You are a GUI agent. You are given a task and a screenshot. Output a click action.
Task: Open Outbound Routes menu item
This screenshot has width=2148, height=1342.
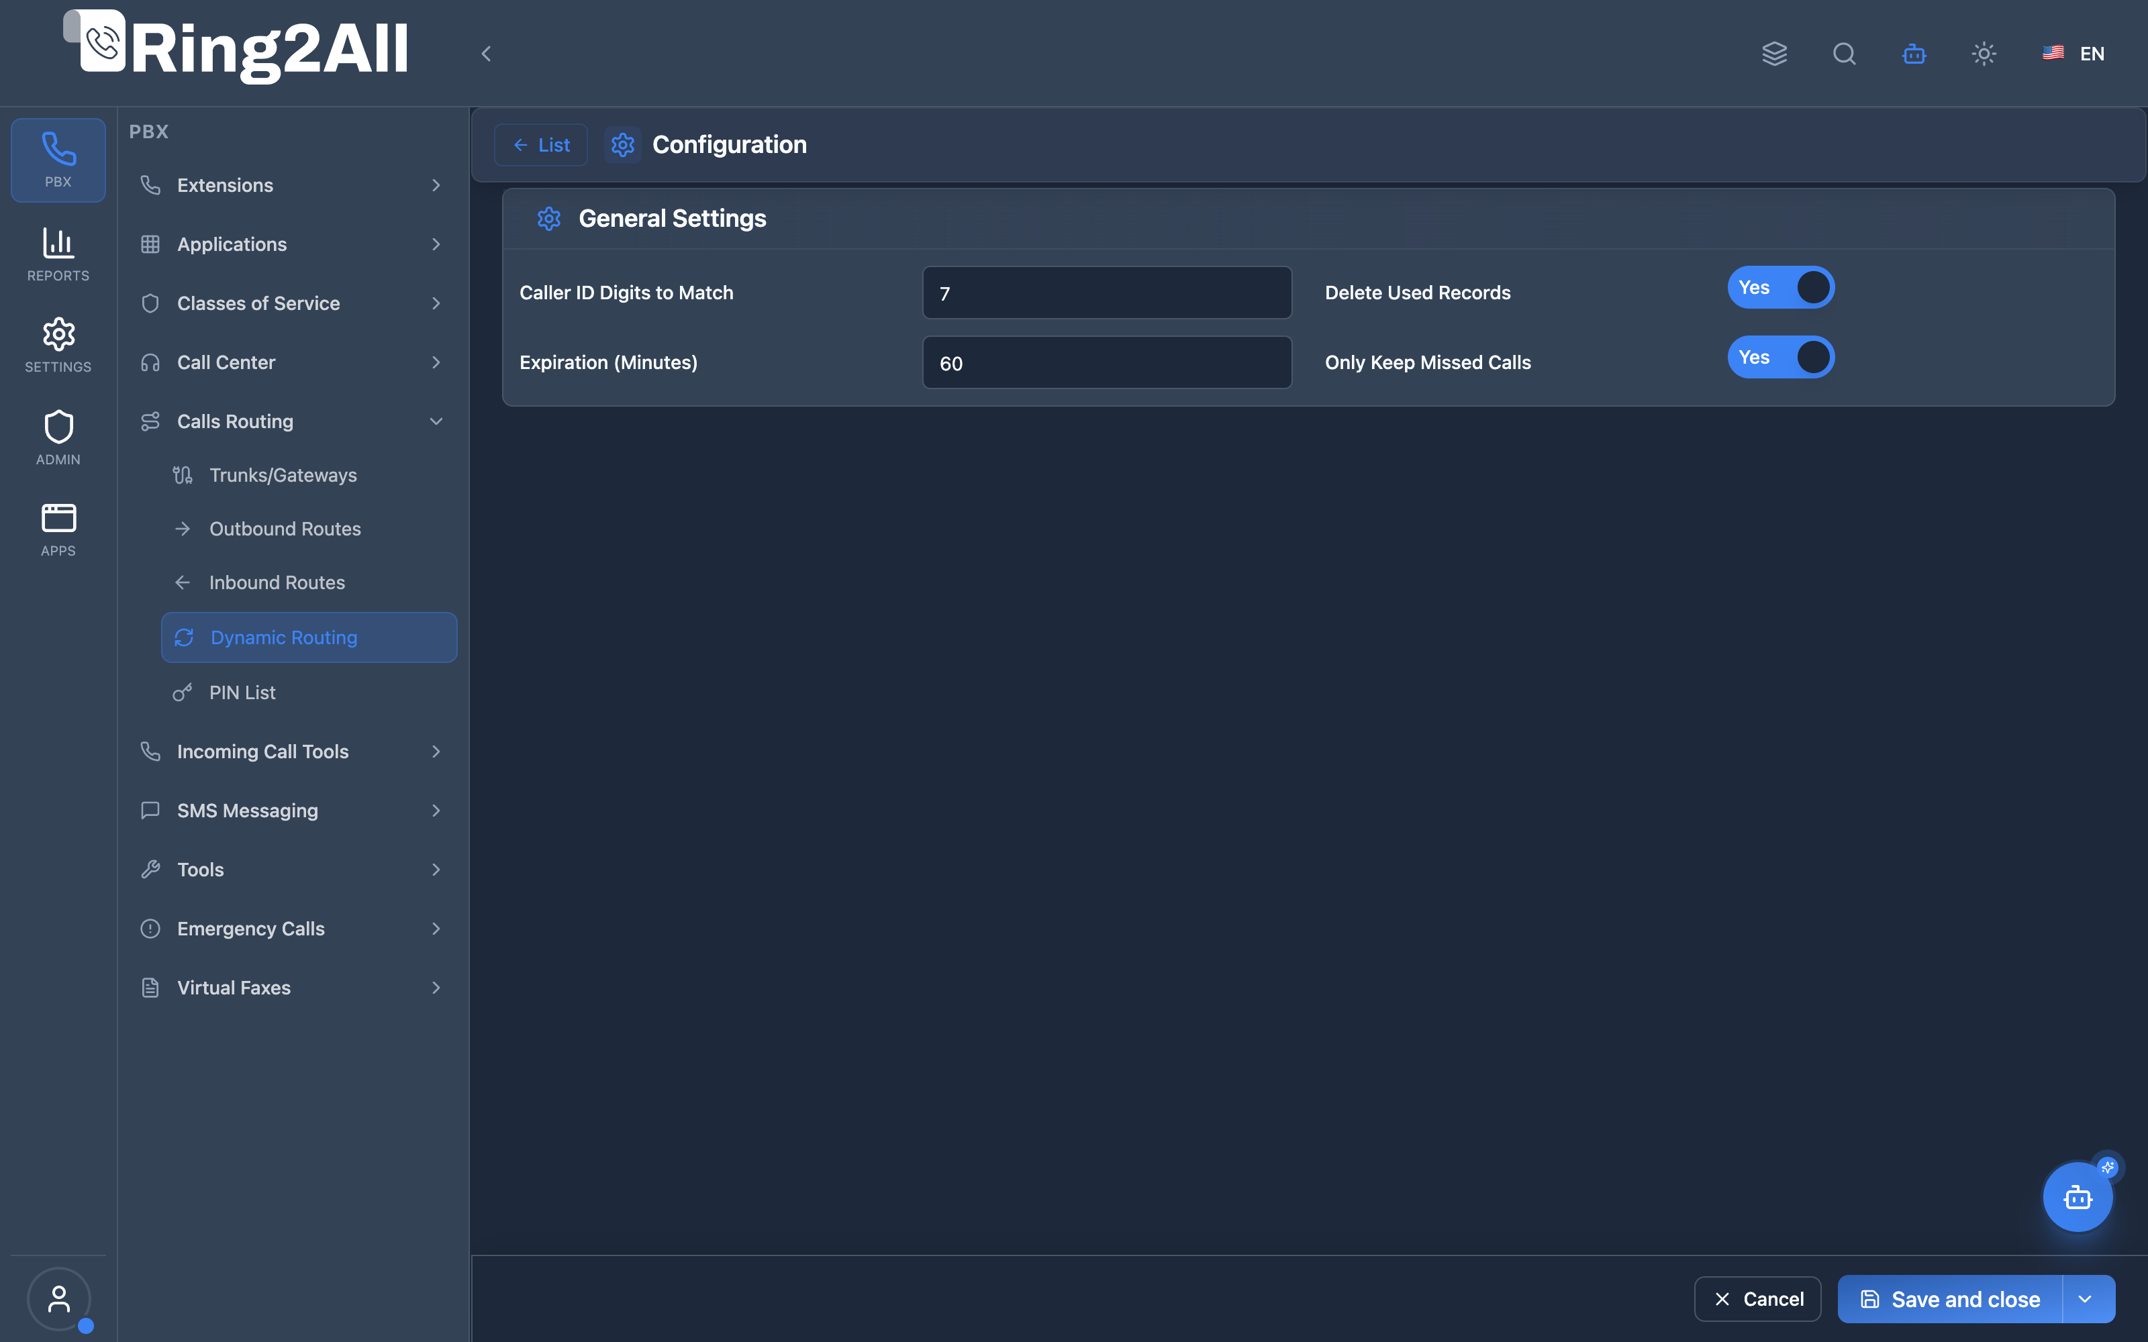309,529
